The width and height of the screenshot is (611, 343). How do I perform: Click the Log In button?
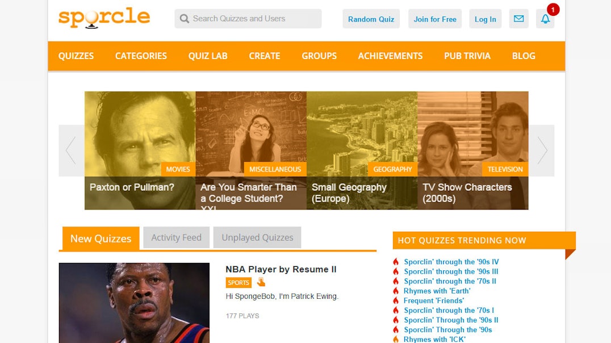tap(485, 19)
